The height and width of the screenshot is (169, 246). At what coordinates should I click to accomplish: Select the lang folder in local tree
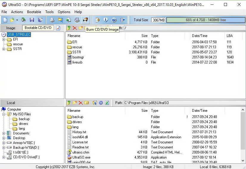point(22,128)
